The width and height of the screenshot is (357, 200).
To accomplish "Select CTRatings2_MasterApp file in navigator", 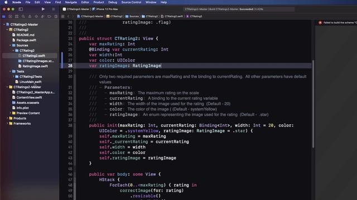I will [x=35, y=92].
